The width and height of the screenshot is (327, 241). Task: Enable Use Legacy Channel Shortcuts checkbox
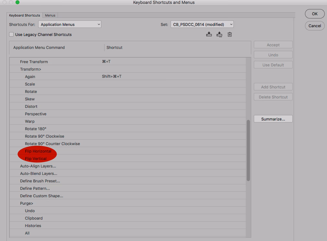[12, 34]
